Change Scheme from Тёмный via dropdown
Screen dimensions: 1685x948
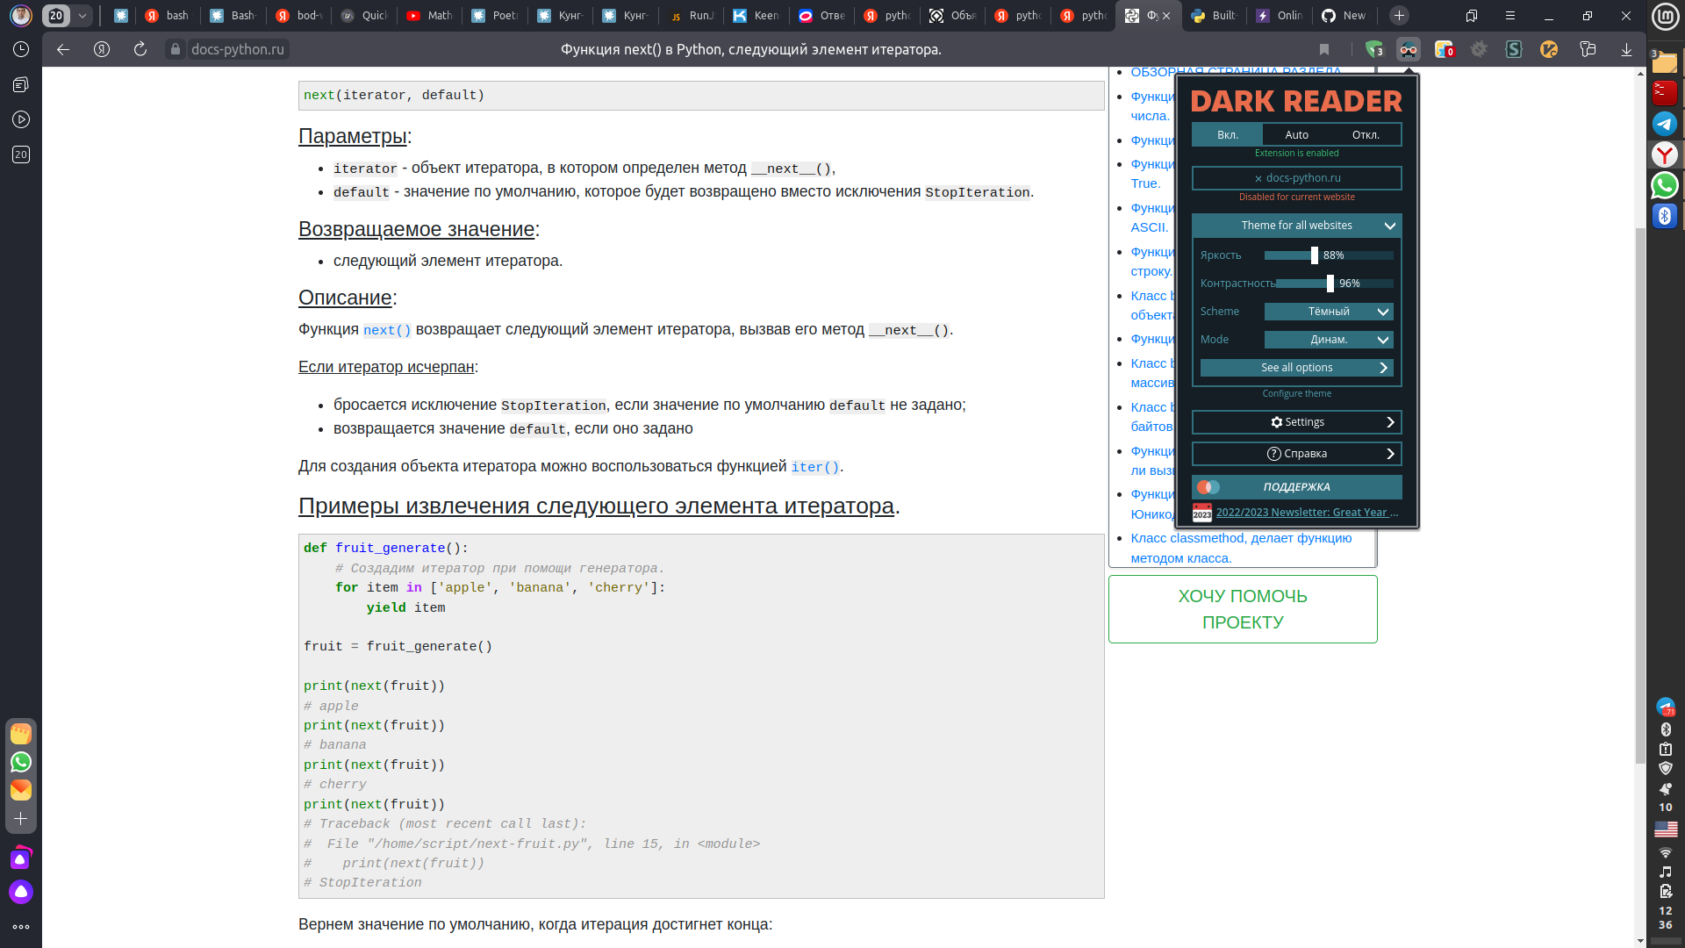pyautogui.click(x=1330, y=312)
